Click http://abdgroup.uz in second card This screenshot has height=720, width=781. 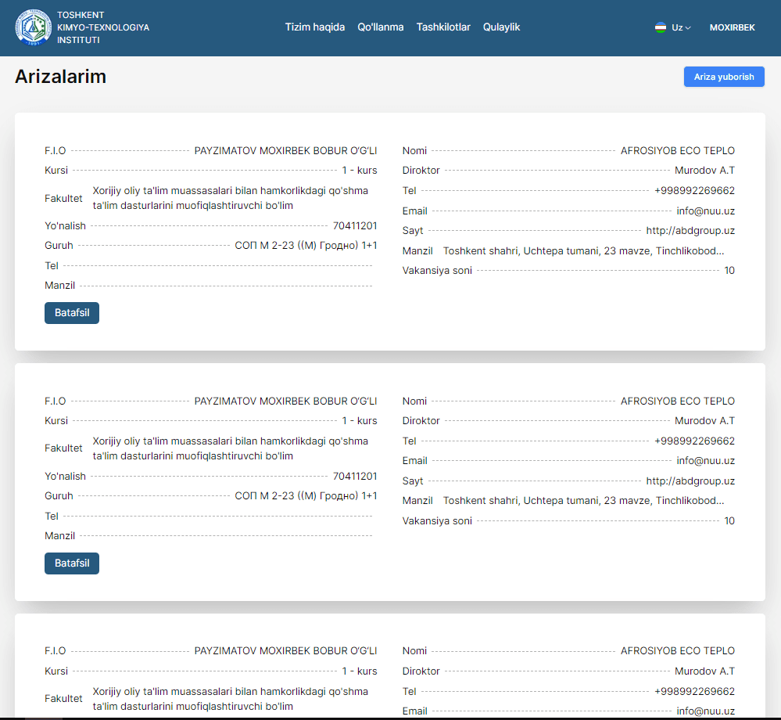[x=690, y=481]
